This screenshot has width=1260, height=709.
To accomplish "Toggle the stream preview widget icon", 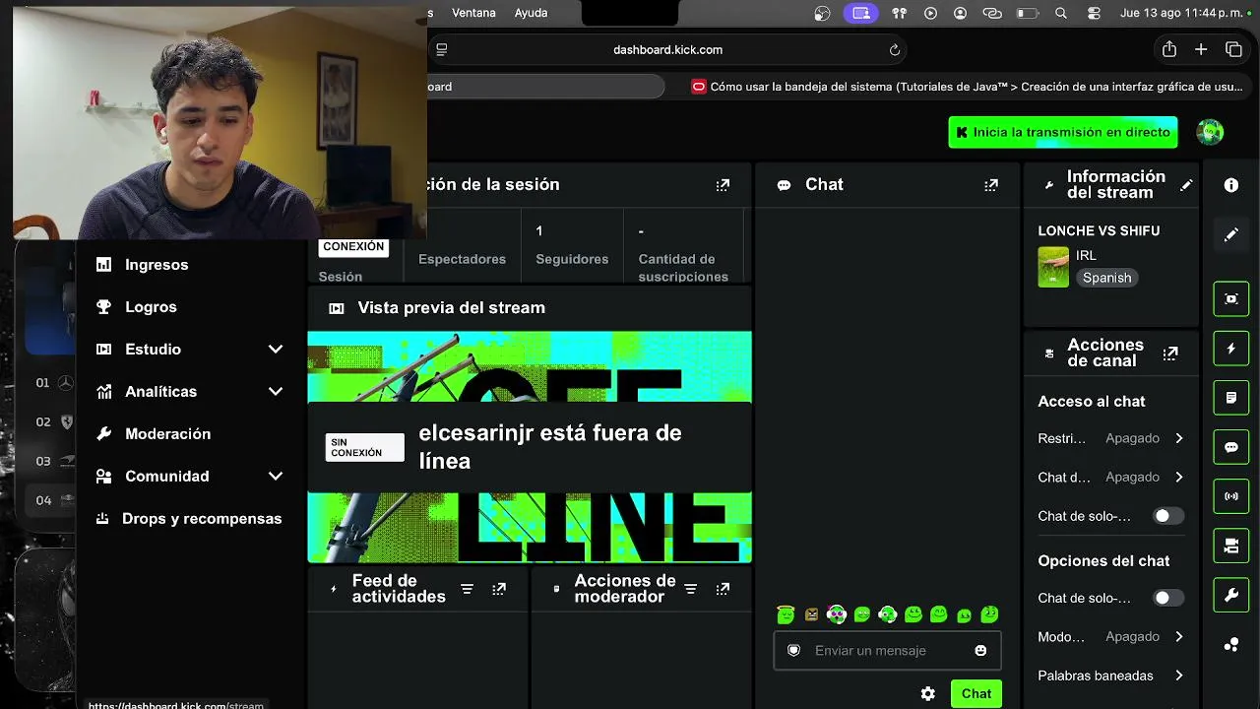I will pos(1231,298).
